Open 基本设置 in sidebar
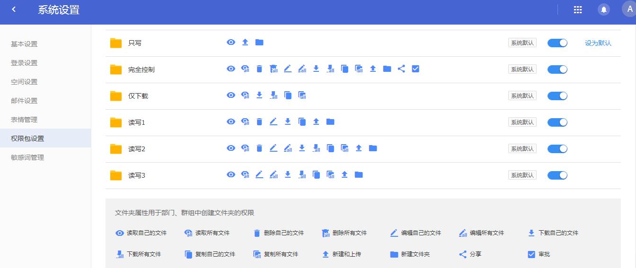Viewport: 636px width, 268px height. [24, 44]
